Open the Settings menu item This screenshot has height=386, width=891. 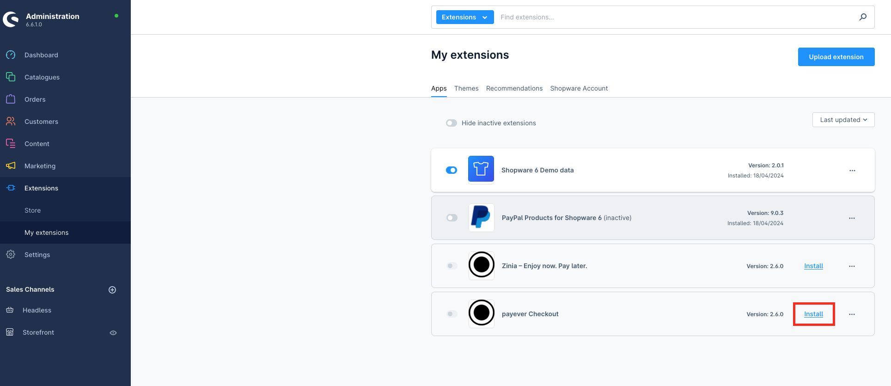coord(65,255)
